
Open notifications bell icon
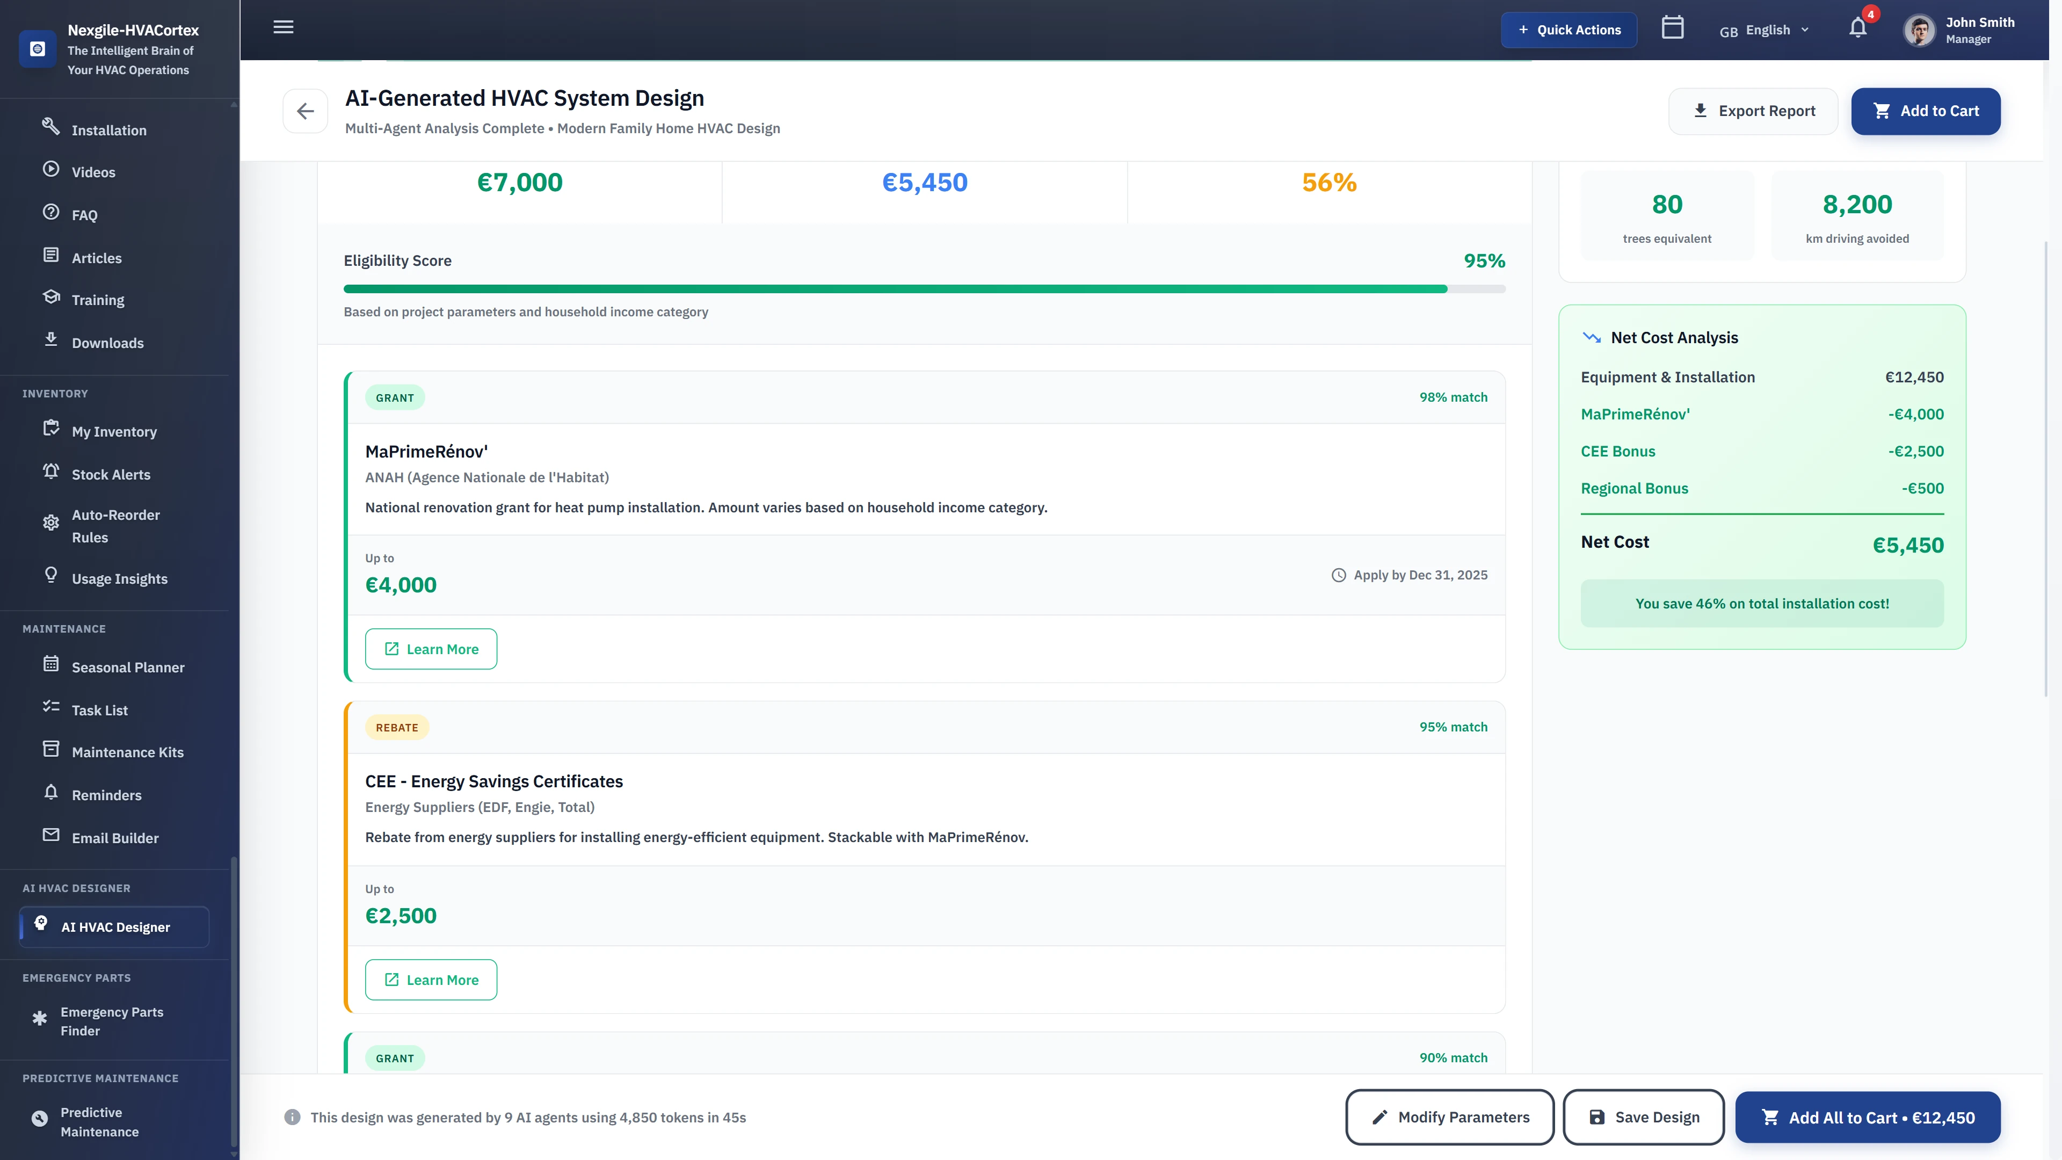tap(1858, 29)
